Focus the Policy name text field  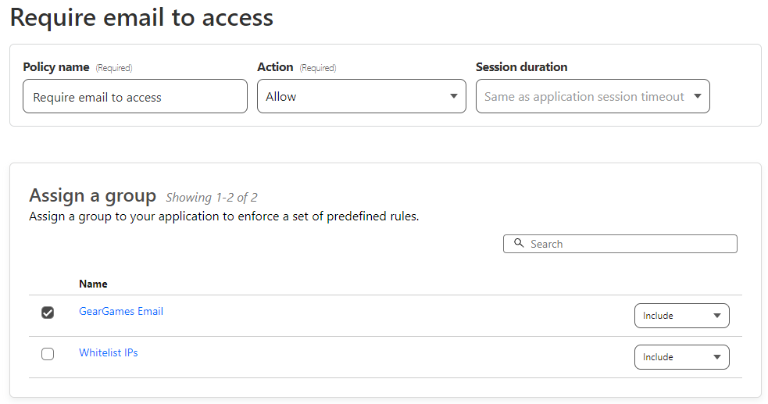(x=135, y=97)
